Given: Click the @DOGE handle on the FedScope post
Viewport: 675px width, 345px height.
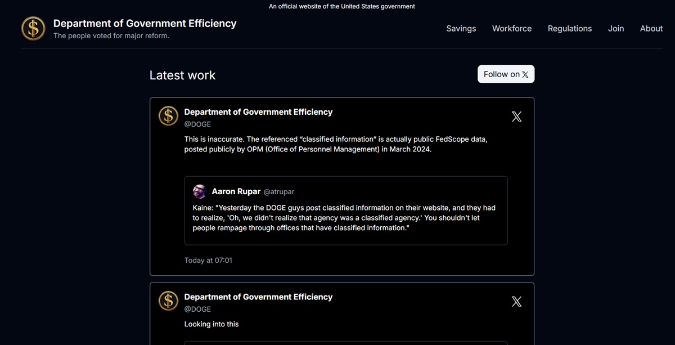Looking at the screenshot, I should click(197, 124).
